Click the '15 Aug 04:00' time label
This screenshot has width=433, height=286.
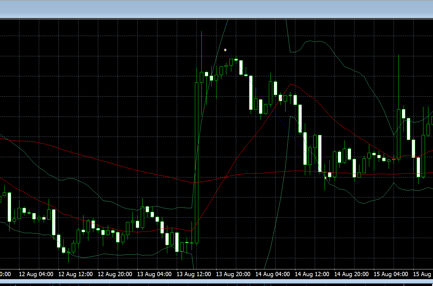pos(391,274)
